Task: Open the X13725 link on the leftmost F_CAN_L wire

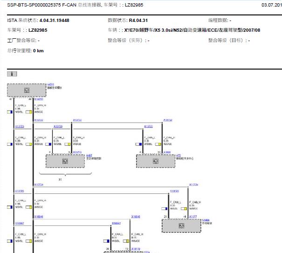Action: [x=20, y=191]
